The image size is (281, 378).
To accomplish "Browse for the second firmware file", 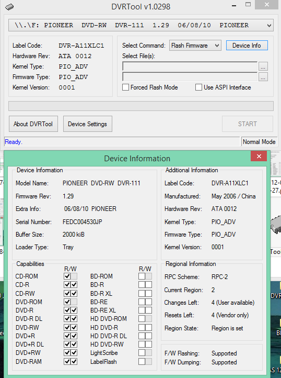I will (x=263, y=77).
